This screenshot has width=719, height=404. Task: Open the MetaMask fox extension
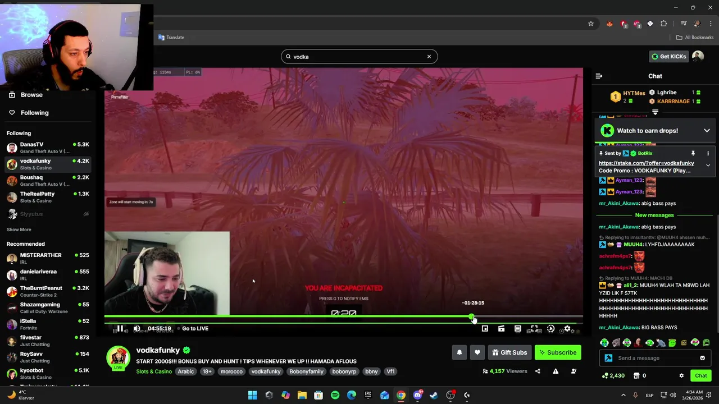609,24
